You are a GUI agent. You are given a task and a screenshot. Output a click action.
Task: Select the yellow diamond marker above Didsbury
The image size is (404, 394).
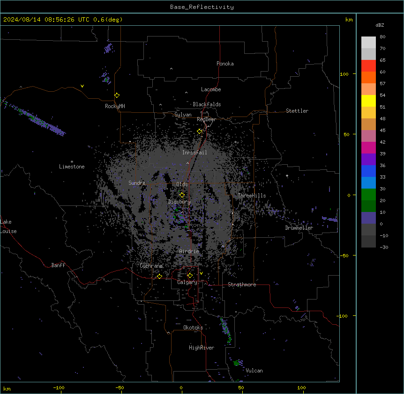click(182, 195)
